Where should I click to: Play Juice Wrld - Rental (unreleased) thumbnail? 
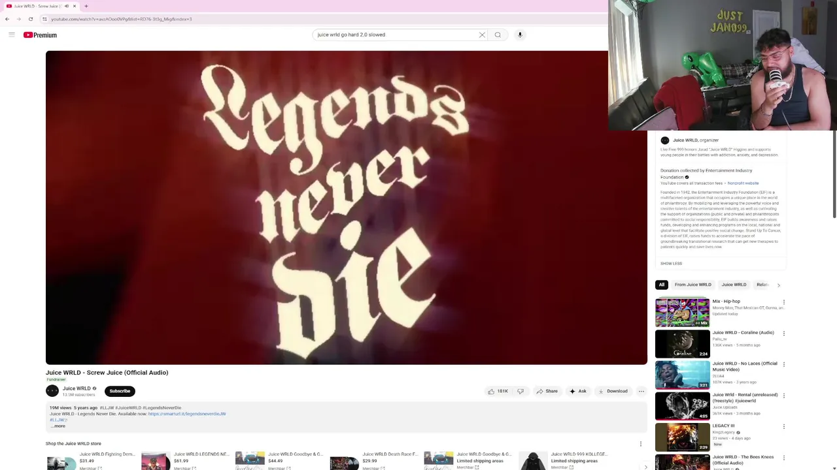coord(682,406)
